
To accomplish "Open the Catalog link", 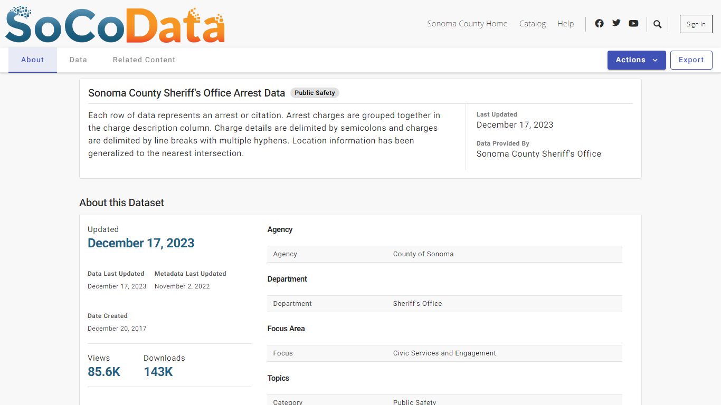I will point(533,24).
